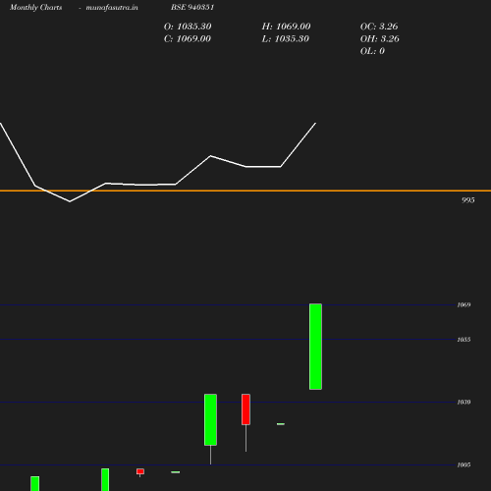
Task: Select the open value 'O: 1035.30'
Action: point(188,27)
